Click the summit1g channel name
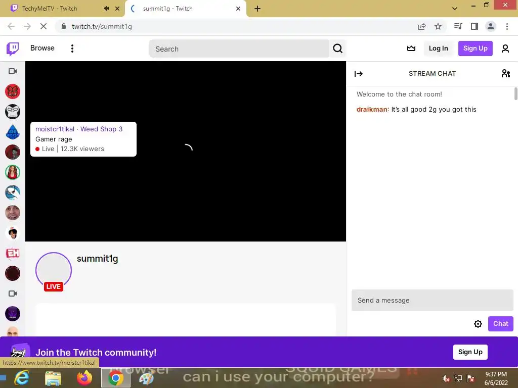Image resolution: width=518 pixels, height=388 pixels. [x=98, y=259]
